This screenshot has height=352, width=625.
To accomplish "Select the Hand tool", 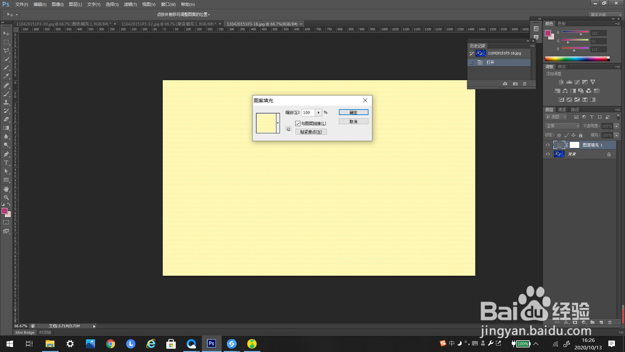I will [x=6, y=189].
